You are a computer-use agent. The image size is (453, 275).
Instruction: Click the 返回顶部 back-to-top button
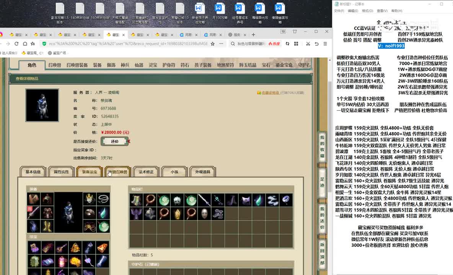tap(323, 254)
